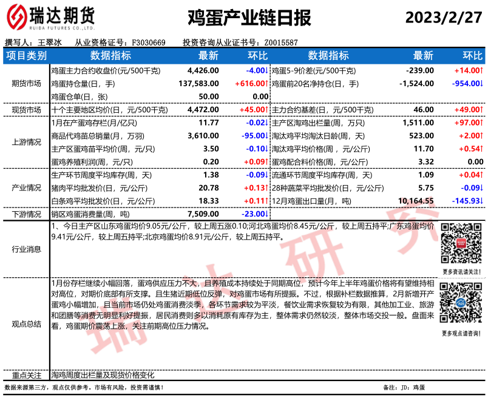This screenshot has height=398, width=488.
Task: Click the 期货市场 category cell
Action: coord(25,84)
